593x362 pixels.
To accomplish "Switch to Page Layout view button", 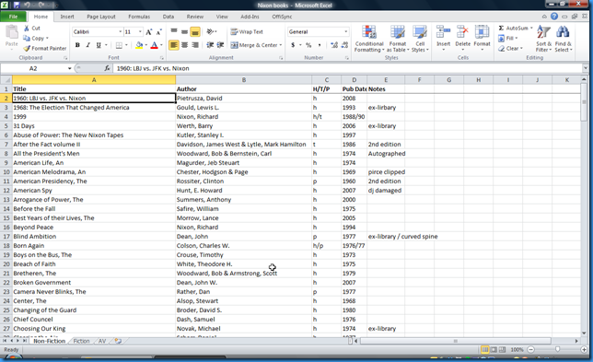I will [x=494, y=349].
